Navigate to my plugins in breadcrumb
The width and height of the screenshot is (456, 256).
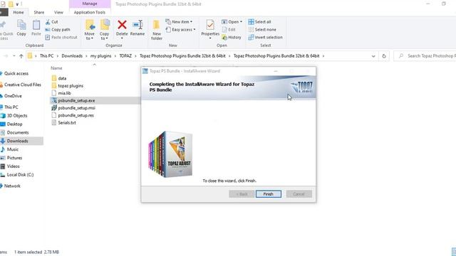pos(100,56)
